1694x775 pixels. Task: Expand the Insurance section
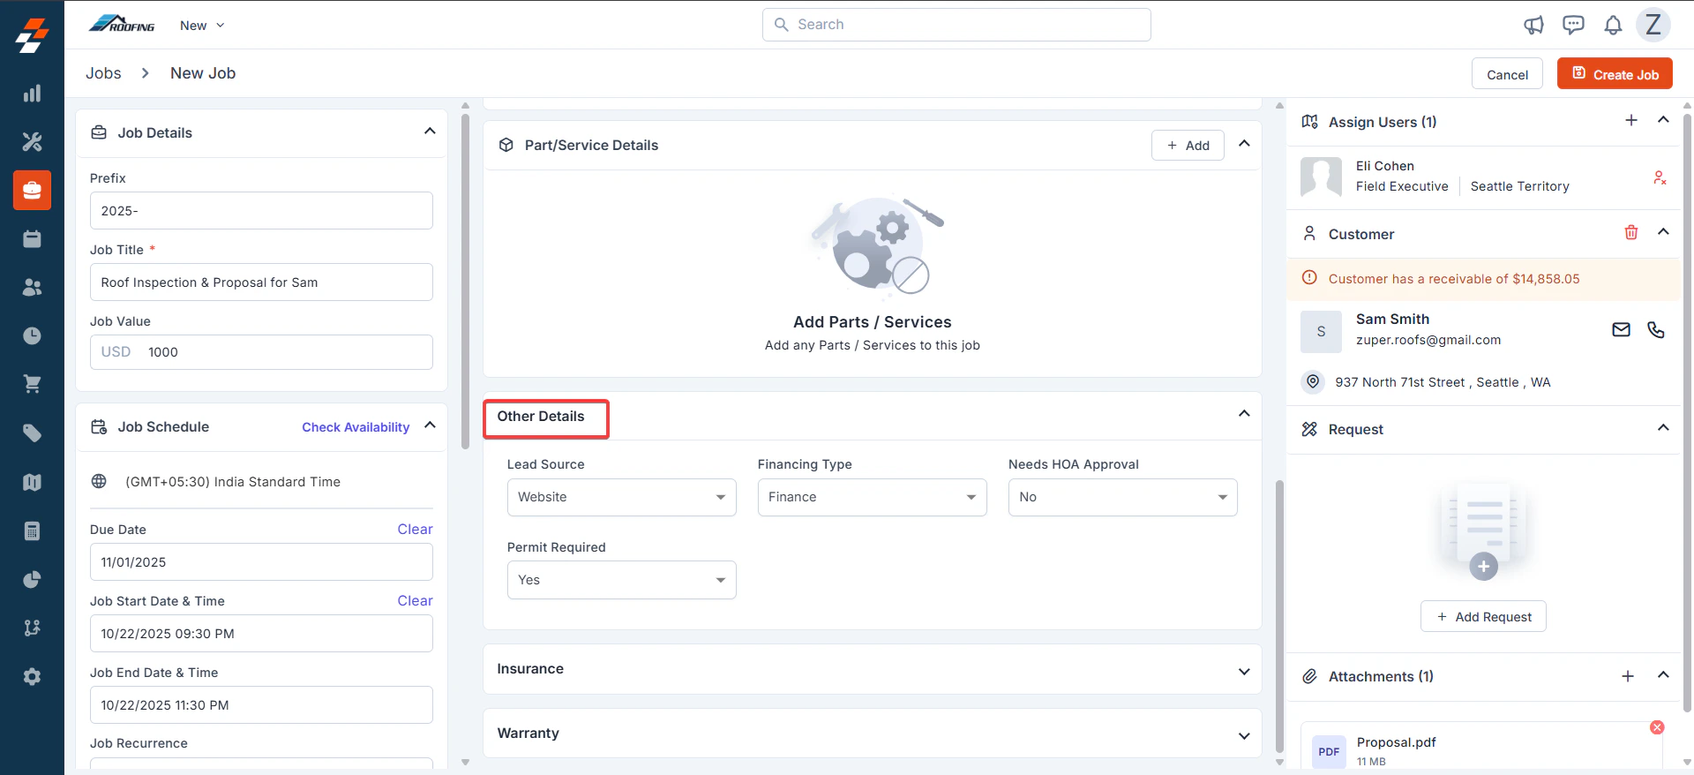pos(1244,672)
